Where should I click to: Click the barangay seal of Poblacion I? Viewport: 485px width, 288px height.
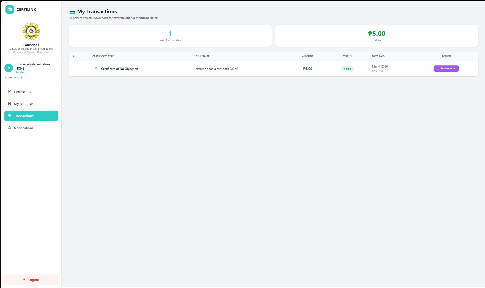click(31, 31)
